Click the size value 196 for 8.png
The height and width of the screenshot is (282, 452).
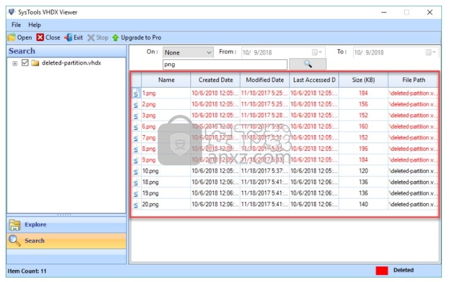click(363, 149)
